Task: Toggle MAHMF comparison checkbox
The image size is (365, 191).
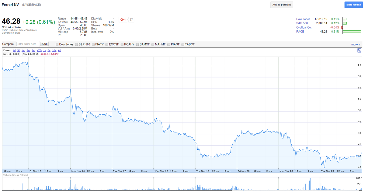Action: click(153, 44)
